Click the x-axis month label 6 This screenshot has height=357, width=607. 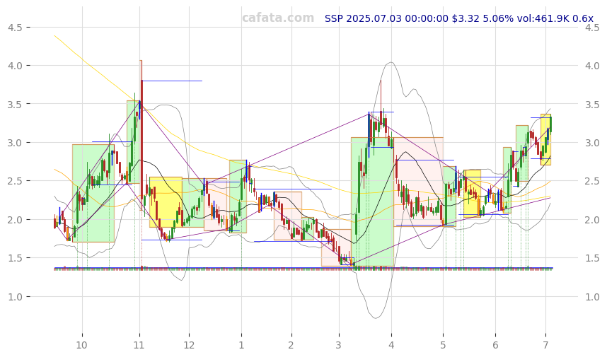click(495, 345)
